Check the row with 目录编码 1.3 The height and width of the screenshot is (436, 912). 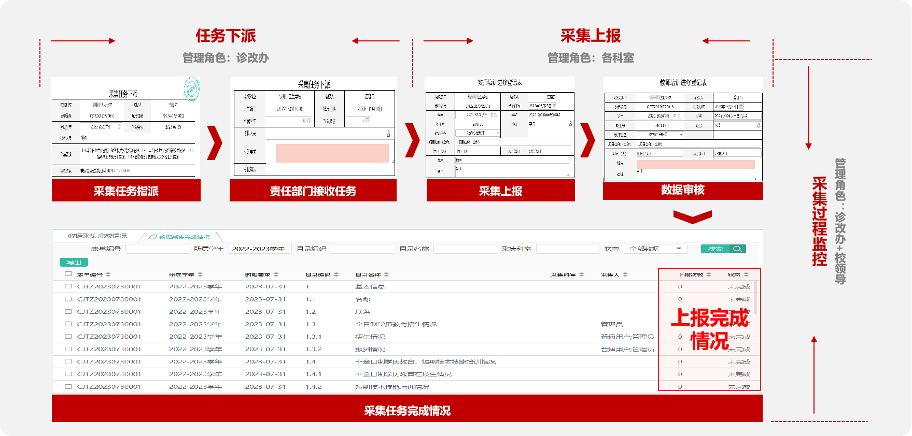click(x=68, y=324)
